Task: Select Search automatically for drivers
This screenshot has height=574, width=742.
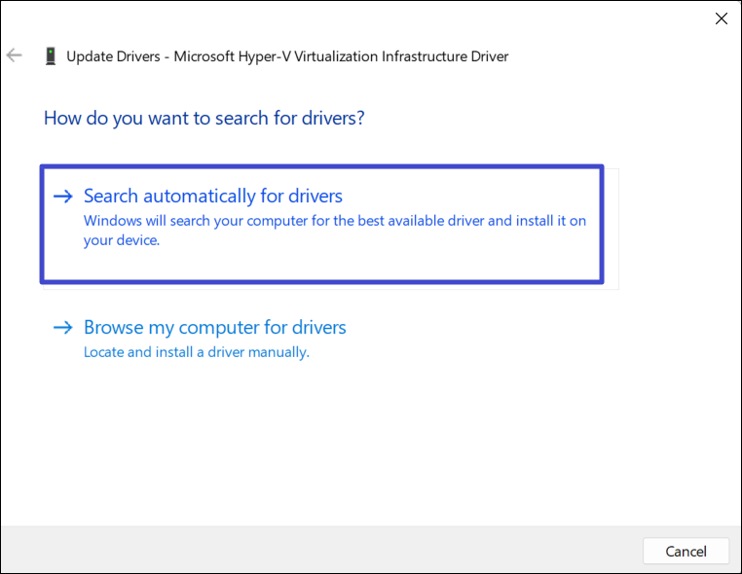Action: click(x=213, y=197)
